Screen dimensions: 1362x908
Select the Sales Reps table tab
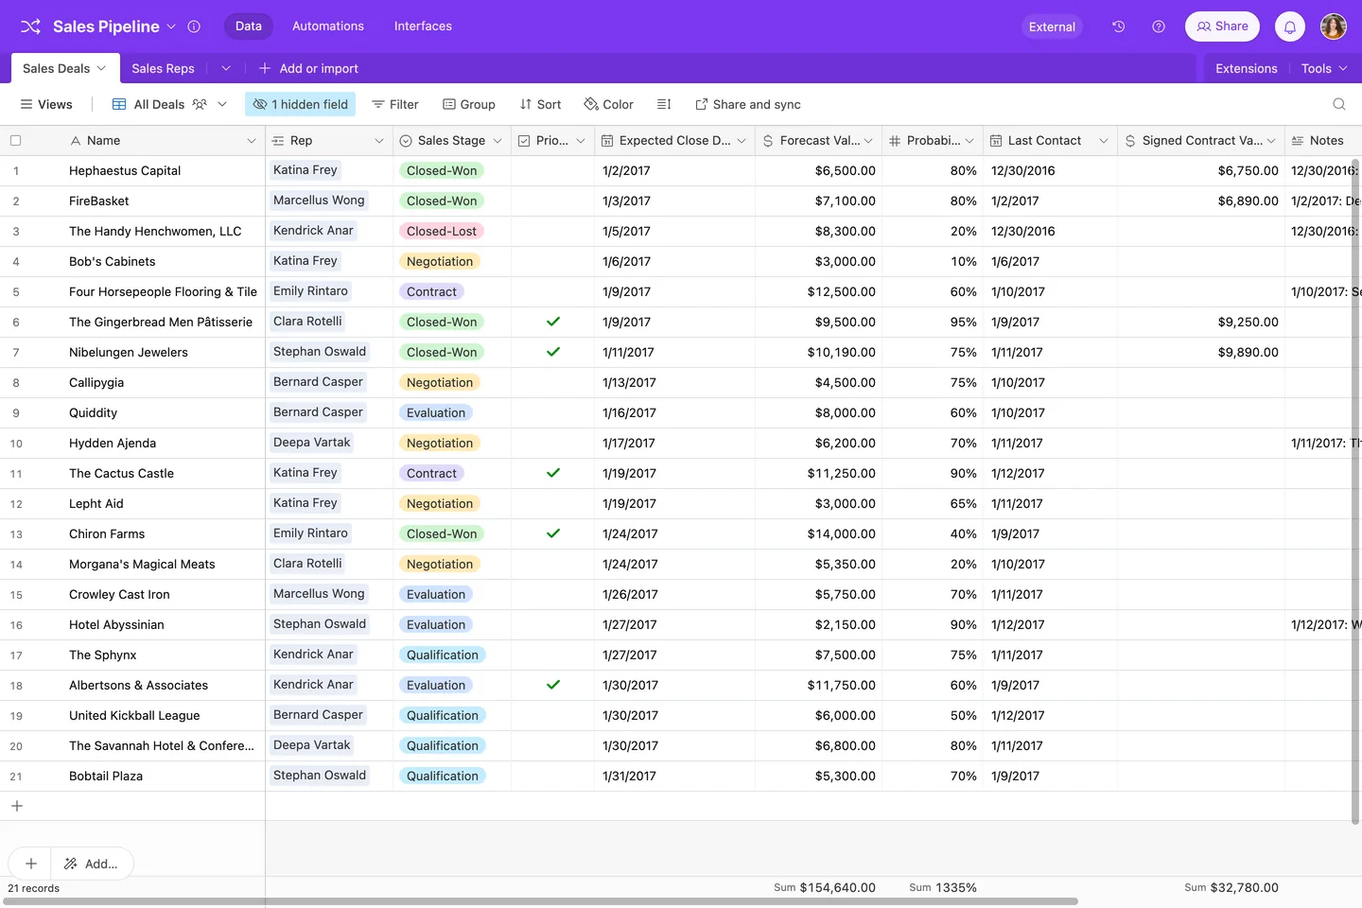tap(163, 68)
